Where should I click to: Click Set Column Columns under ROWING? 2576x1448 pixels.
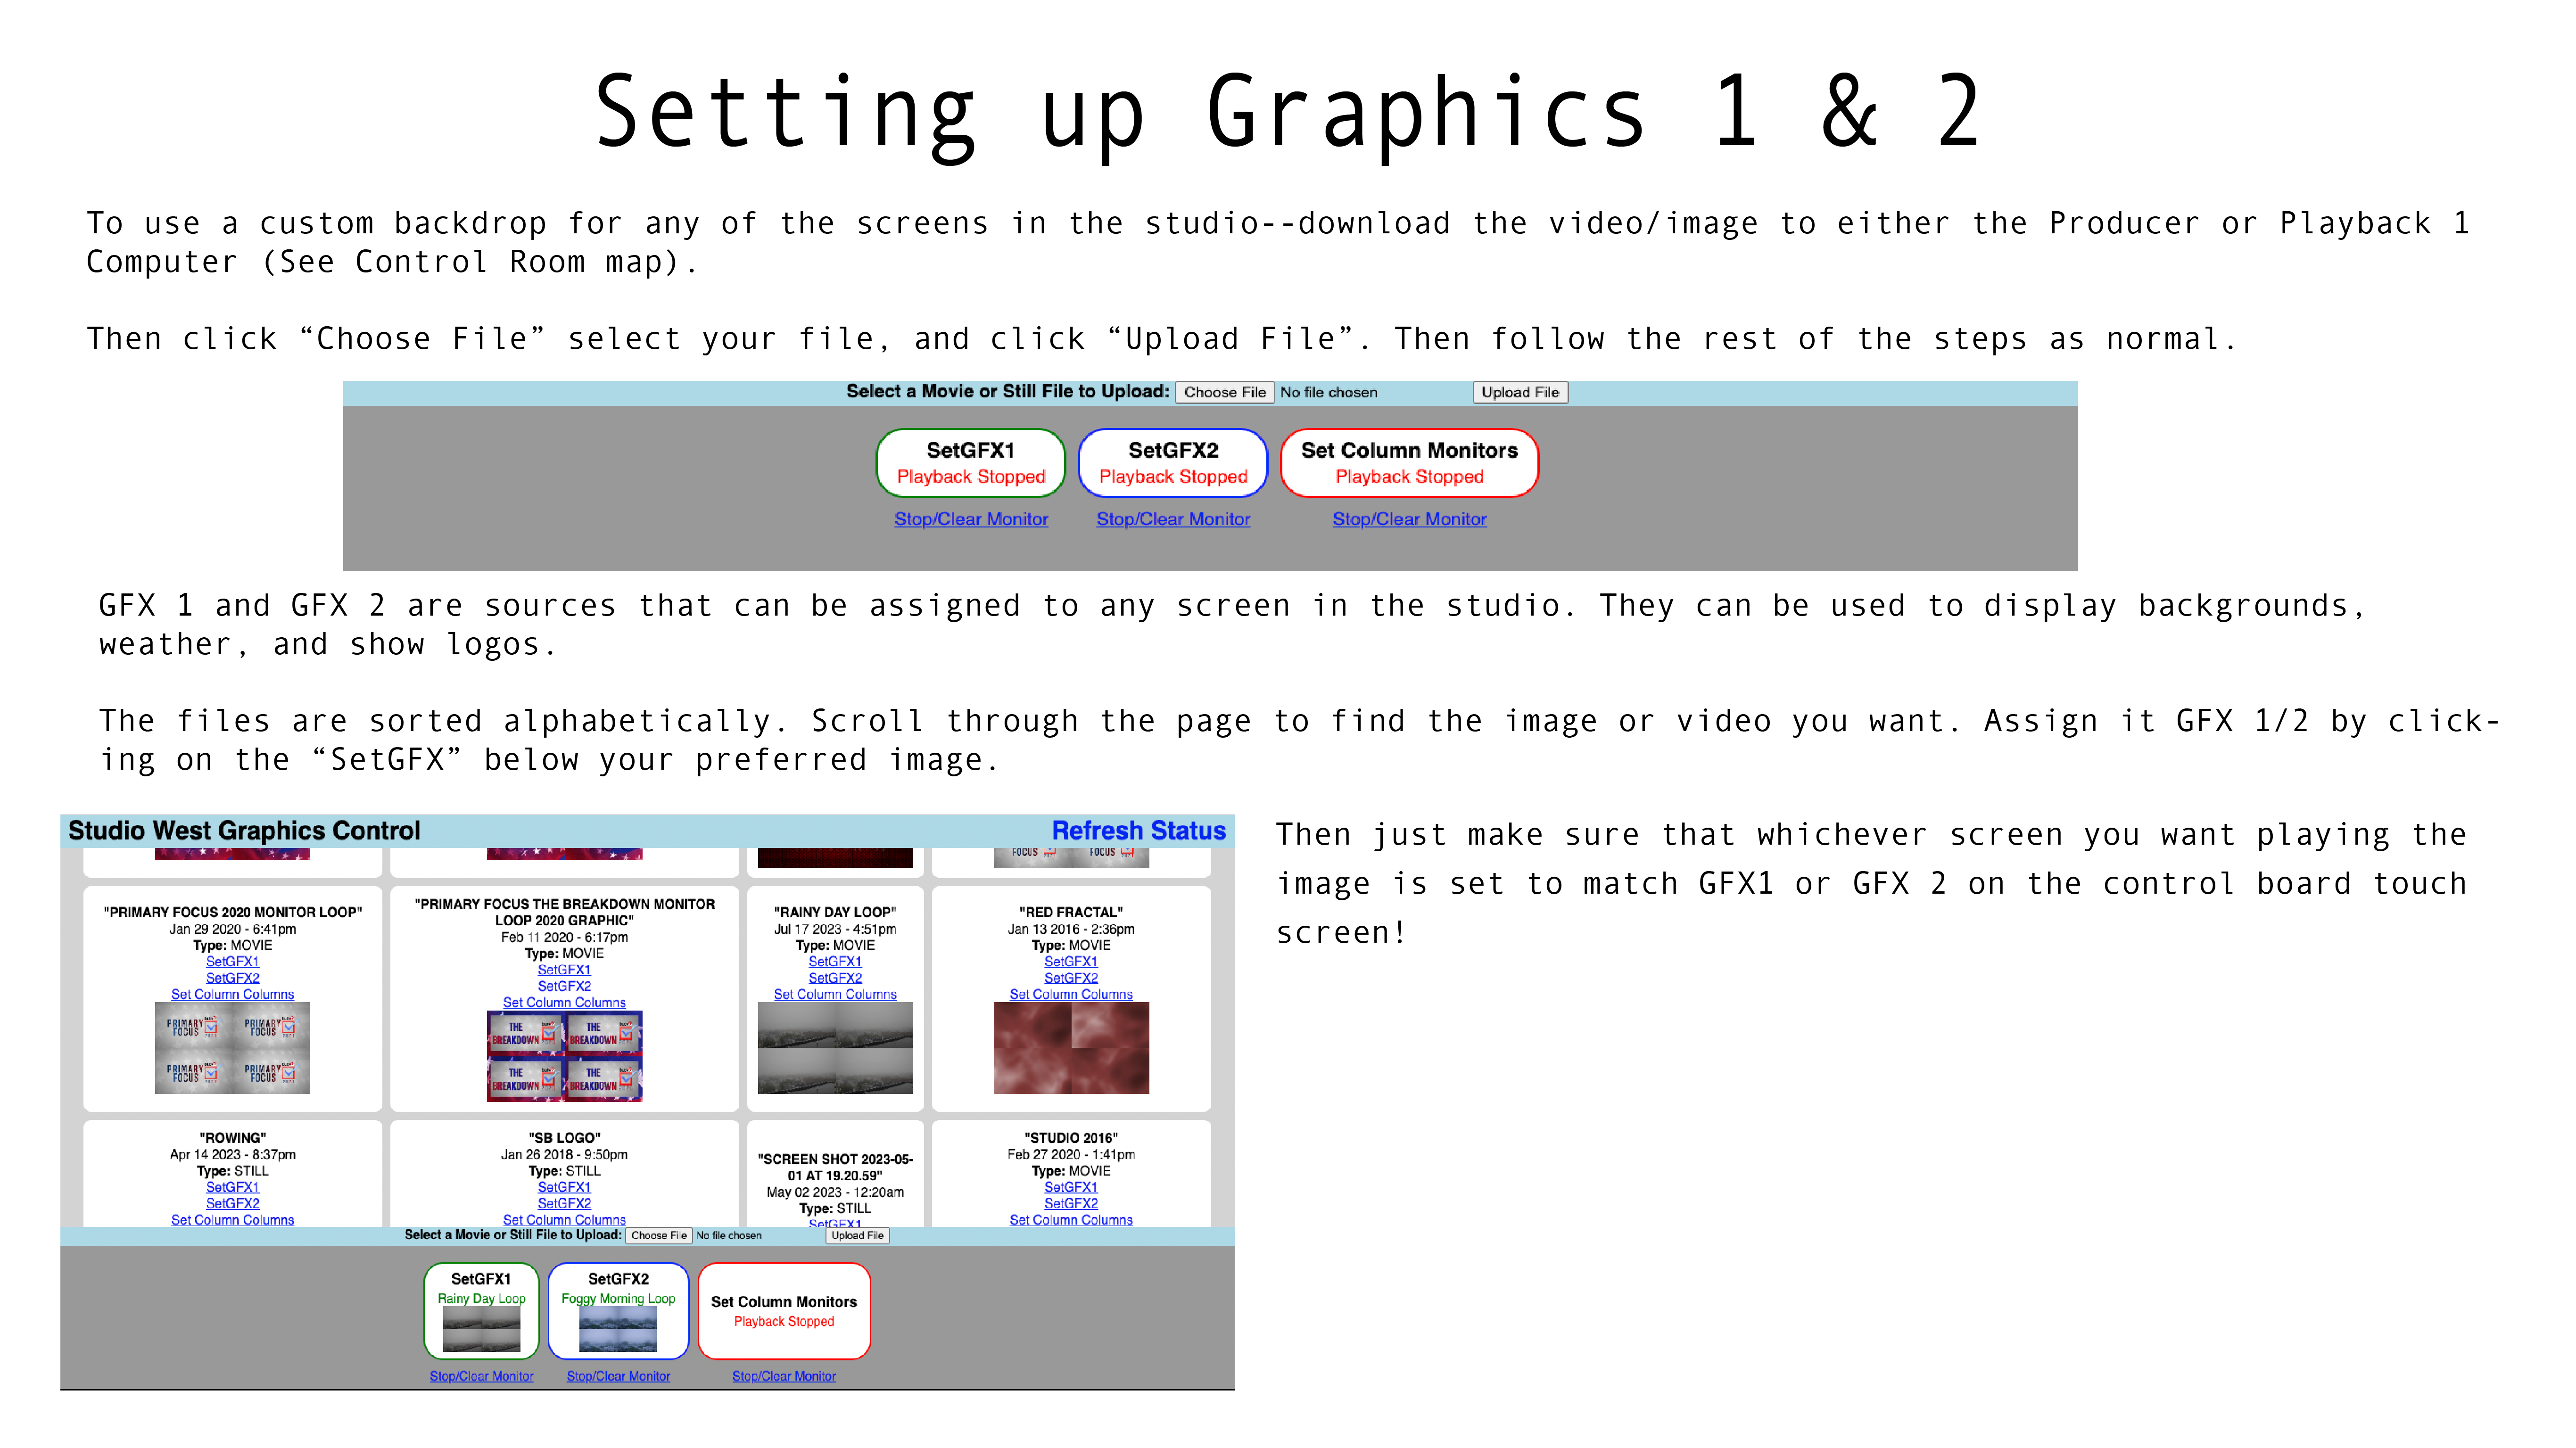point(232,1220)
